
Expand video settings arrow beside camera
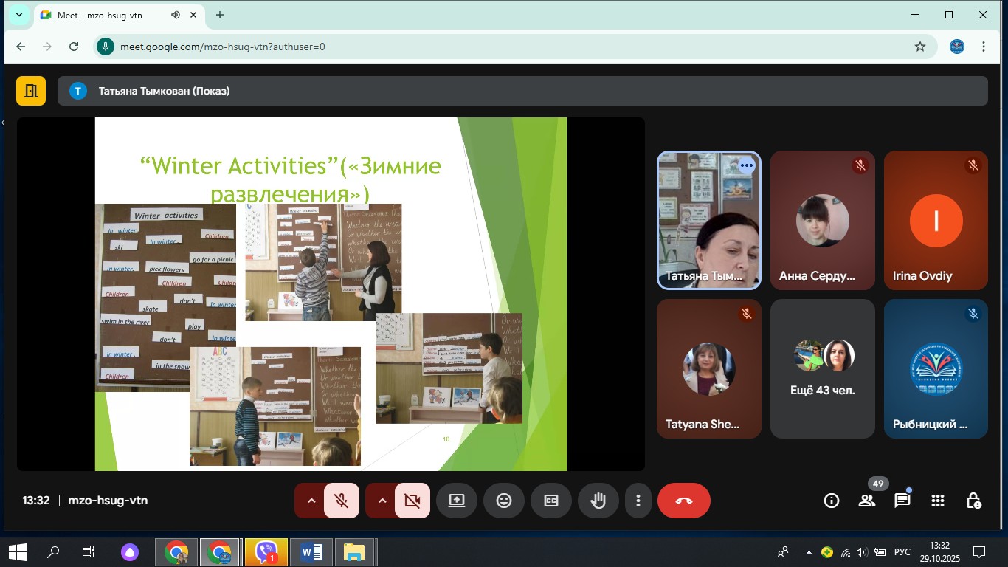tap(382, 501)
